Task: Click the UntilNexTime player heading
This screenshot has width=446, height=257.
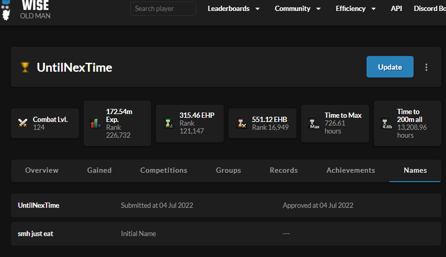Action: (x=75, y=68)
